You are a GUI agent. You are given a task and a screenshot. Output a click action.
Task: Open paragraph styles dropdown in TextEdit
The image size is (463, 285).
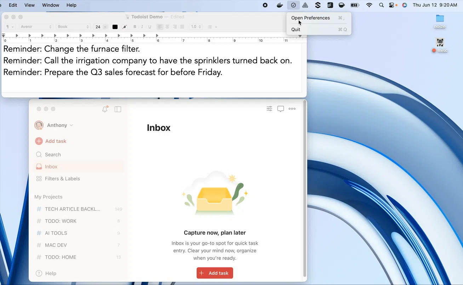pos(10,27)
